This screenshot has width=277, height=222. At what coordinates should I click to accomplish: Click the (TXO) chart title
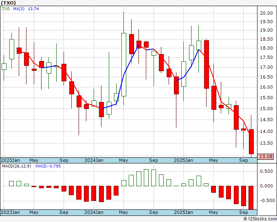pos(8,3)
